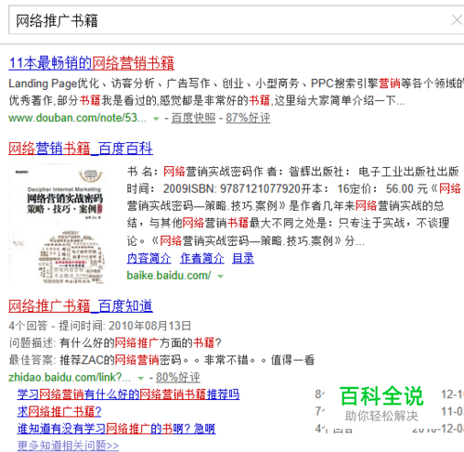Screen dimensions: 464x452
Task: Open question 谁知道有没有学习网络推广的书啊?急啊
Action: click(x=116, y=429)
